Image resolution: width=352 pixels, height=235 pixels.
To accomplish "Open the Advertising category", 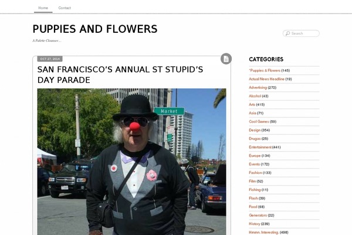I will [x=258, y=88].
